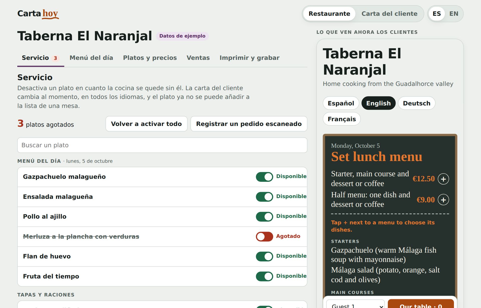Click the Gazpachuelo malagueño dish name
Viewport: 481px width, 308px height.
tap(64, 177)
